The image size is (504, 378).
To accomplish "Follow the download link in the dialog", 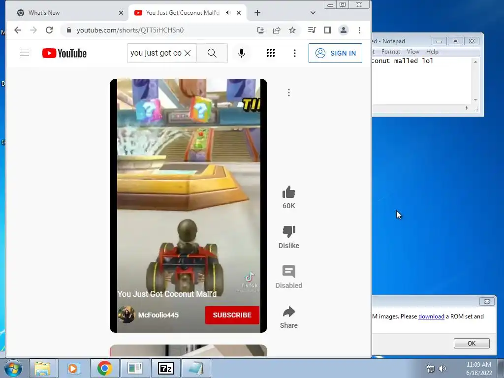I will coord(431,316).
